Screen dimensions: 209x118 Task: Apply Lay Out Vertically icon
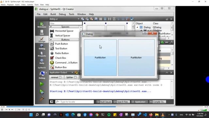pyautogui.click(x=105, y=19)
